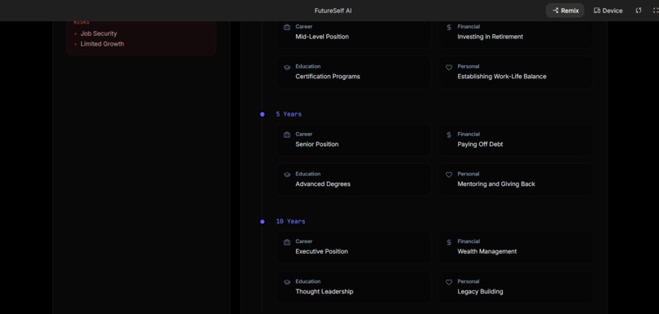Click the Thought Leadership text
659x314 pixels.
(324, 292)
